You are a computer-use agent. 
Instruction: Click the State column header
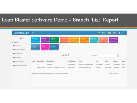[106, 61]
